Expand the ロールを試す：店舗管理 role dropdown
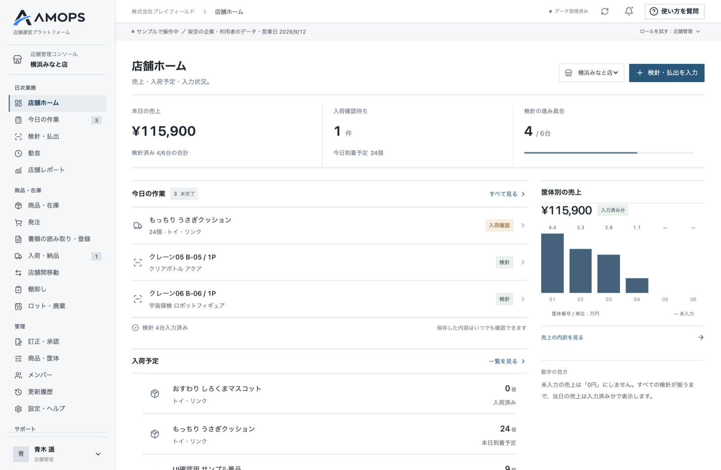Viewport: 721px width, 470px height. pyautogui.click(x=670, y=31)
